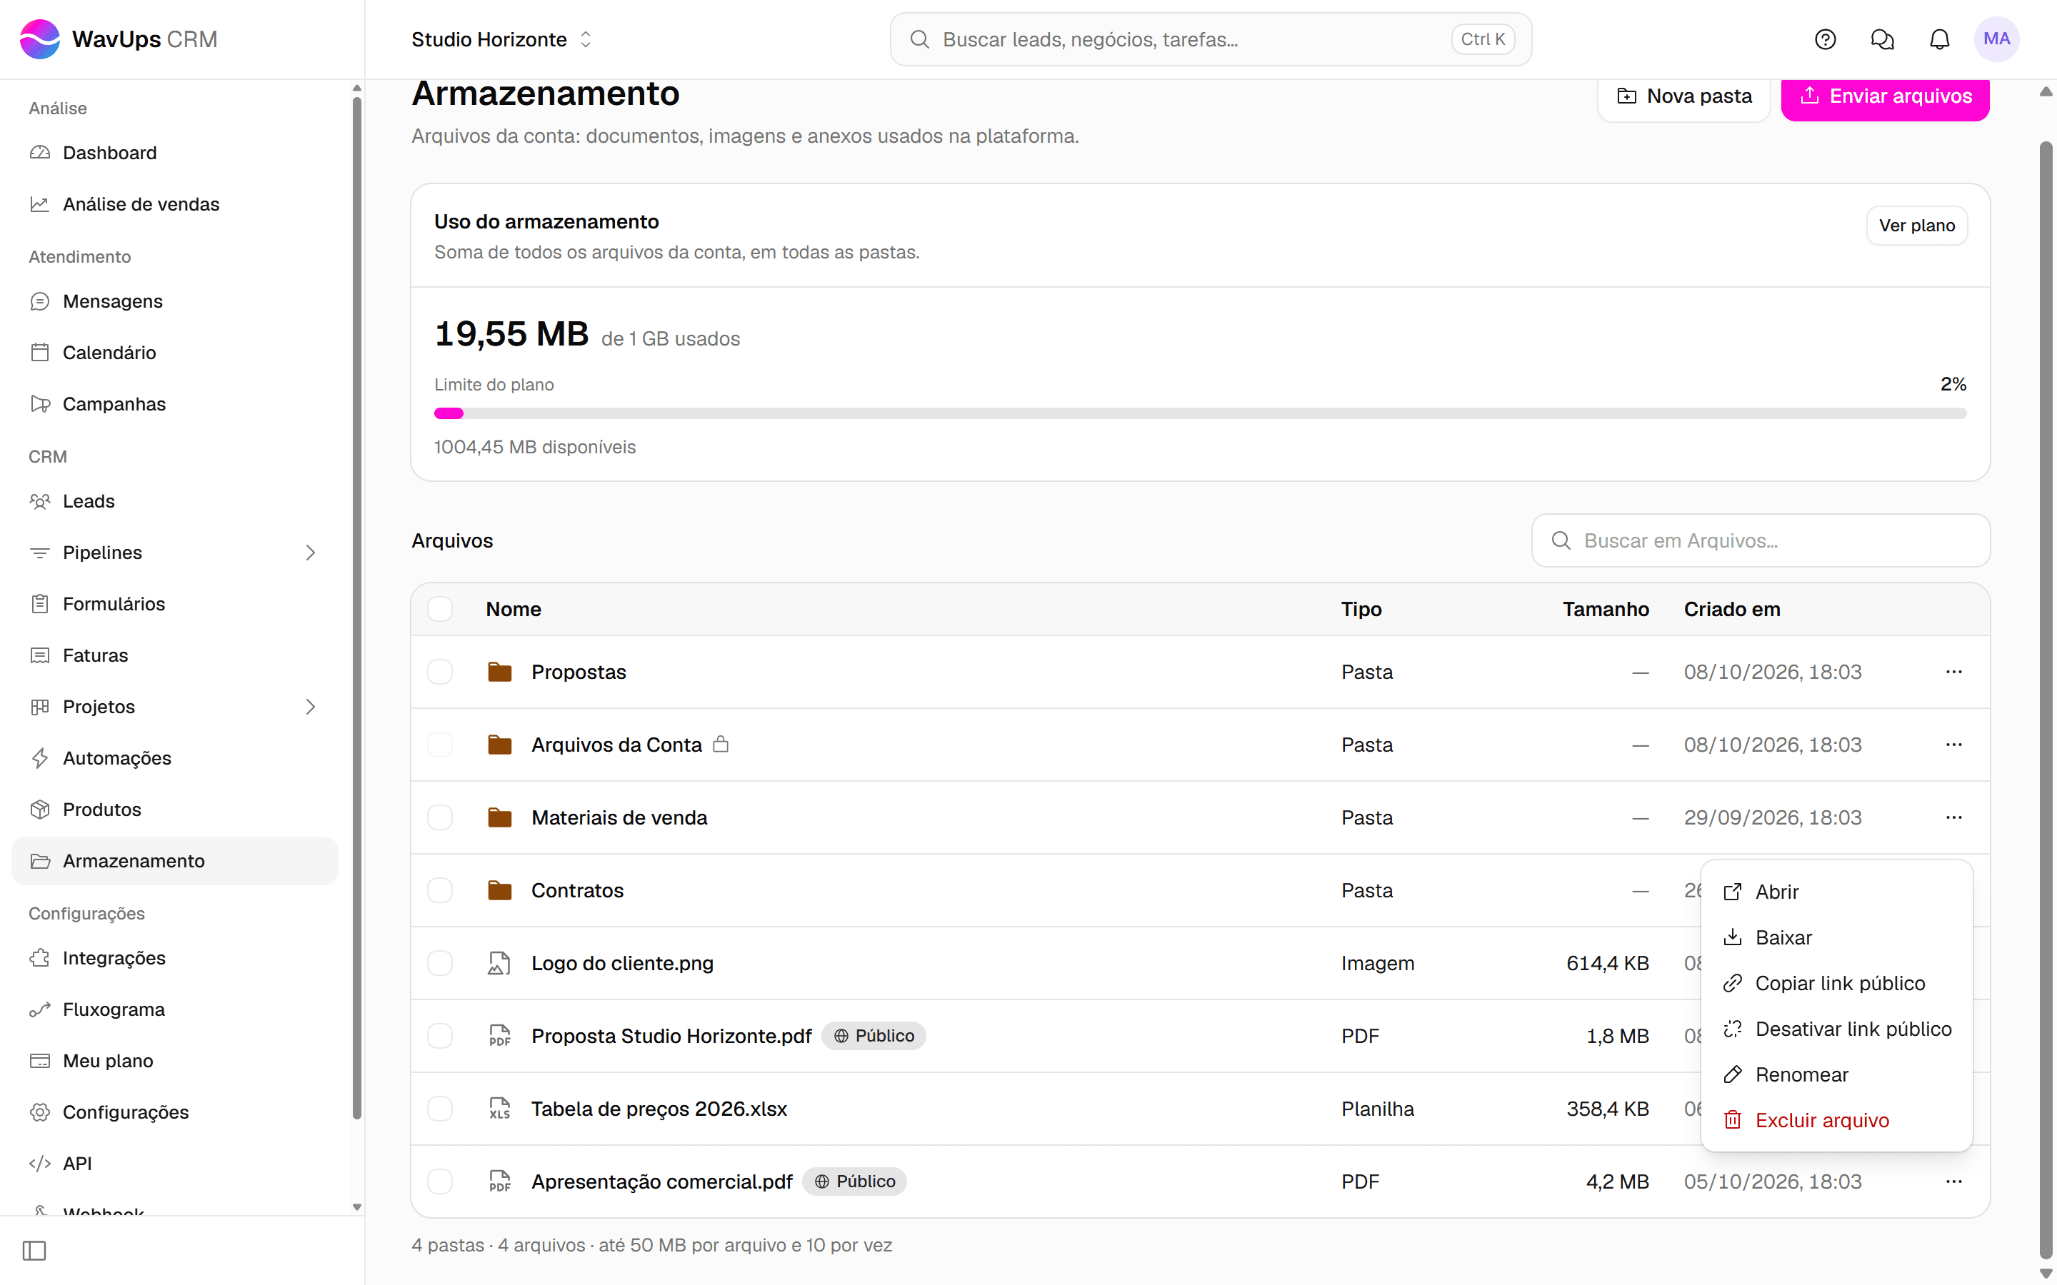
Task: Open Mensagens in the sidebar
Action: 175,301
